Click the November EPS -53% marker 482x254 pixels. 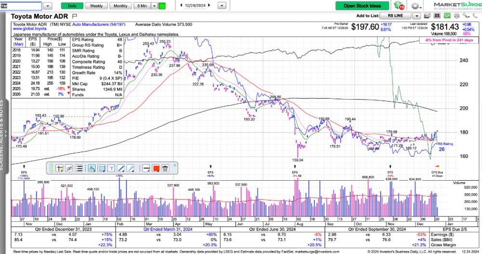390,171
